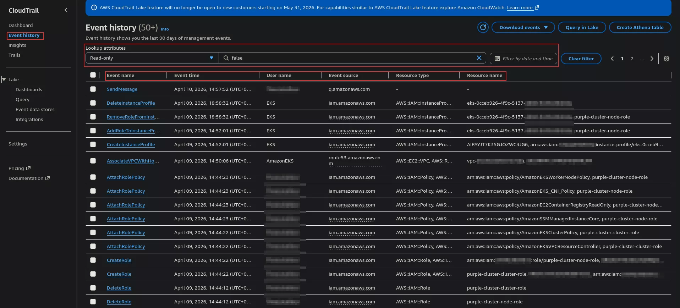
Task: Open Learn more external link icon
Action: (x=537, y=7)
